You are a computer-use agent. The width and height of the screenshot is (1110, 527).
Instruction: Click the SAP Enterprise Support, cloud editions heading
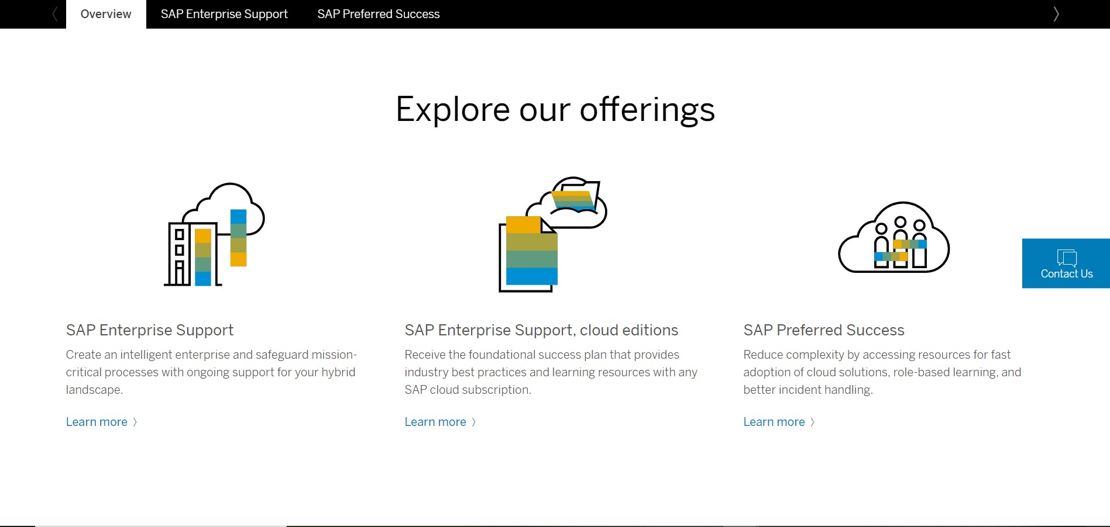[x=541, y=330]
